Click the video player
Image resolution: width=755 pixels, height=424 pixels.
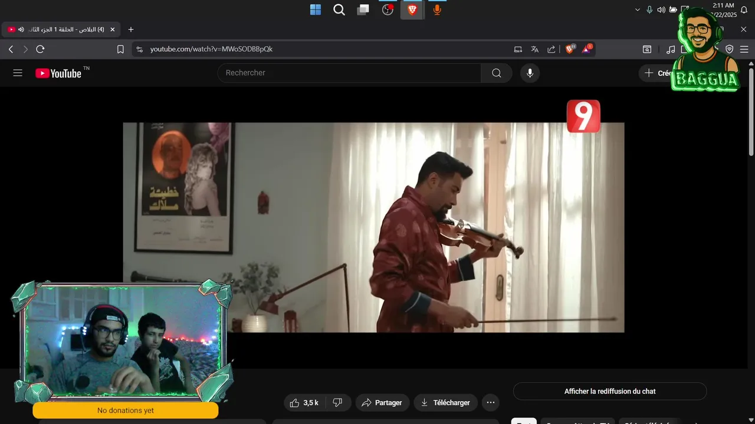373,227
